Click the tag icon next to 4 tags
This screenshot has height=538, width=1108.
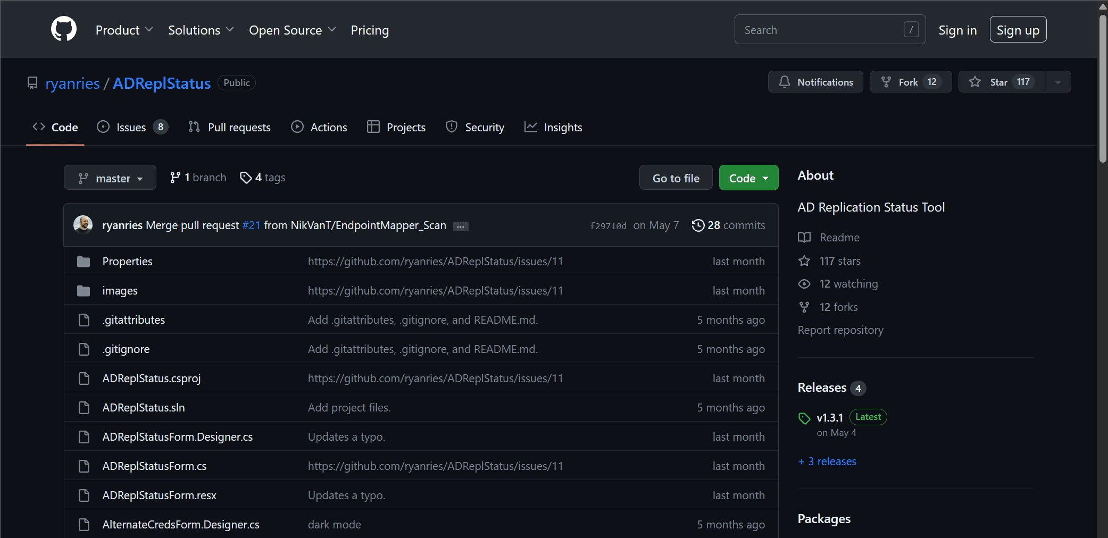245,178
